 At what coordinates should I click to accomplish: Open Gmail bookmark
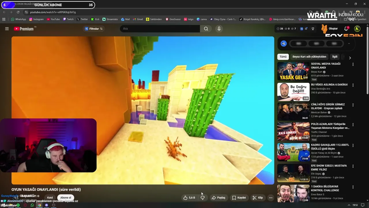(x=138, y=19)
